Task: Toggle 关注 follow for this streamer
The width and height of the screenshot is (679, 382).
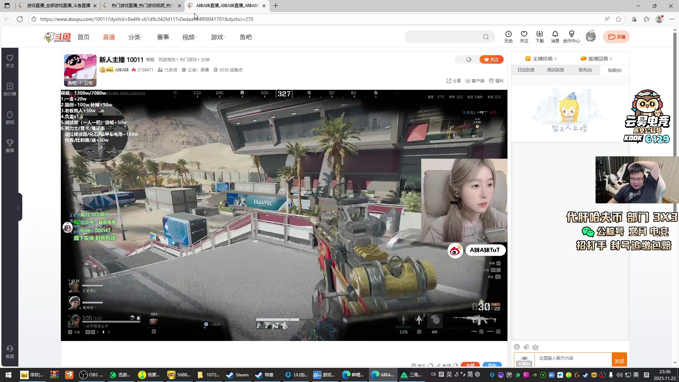Action: pos(491,59)
